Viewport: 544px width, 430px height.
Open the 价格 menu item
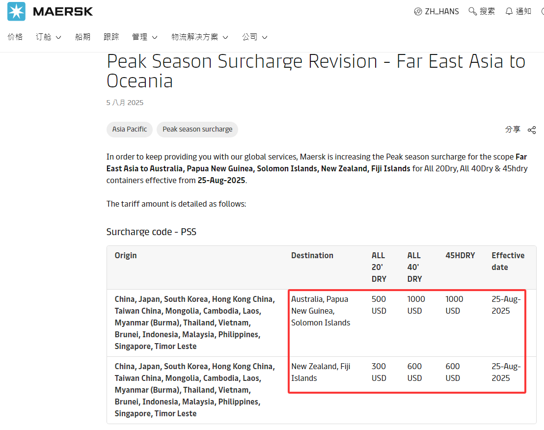coord(15,37)
